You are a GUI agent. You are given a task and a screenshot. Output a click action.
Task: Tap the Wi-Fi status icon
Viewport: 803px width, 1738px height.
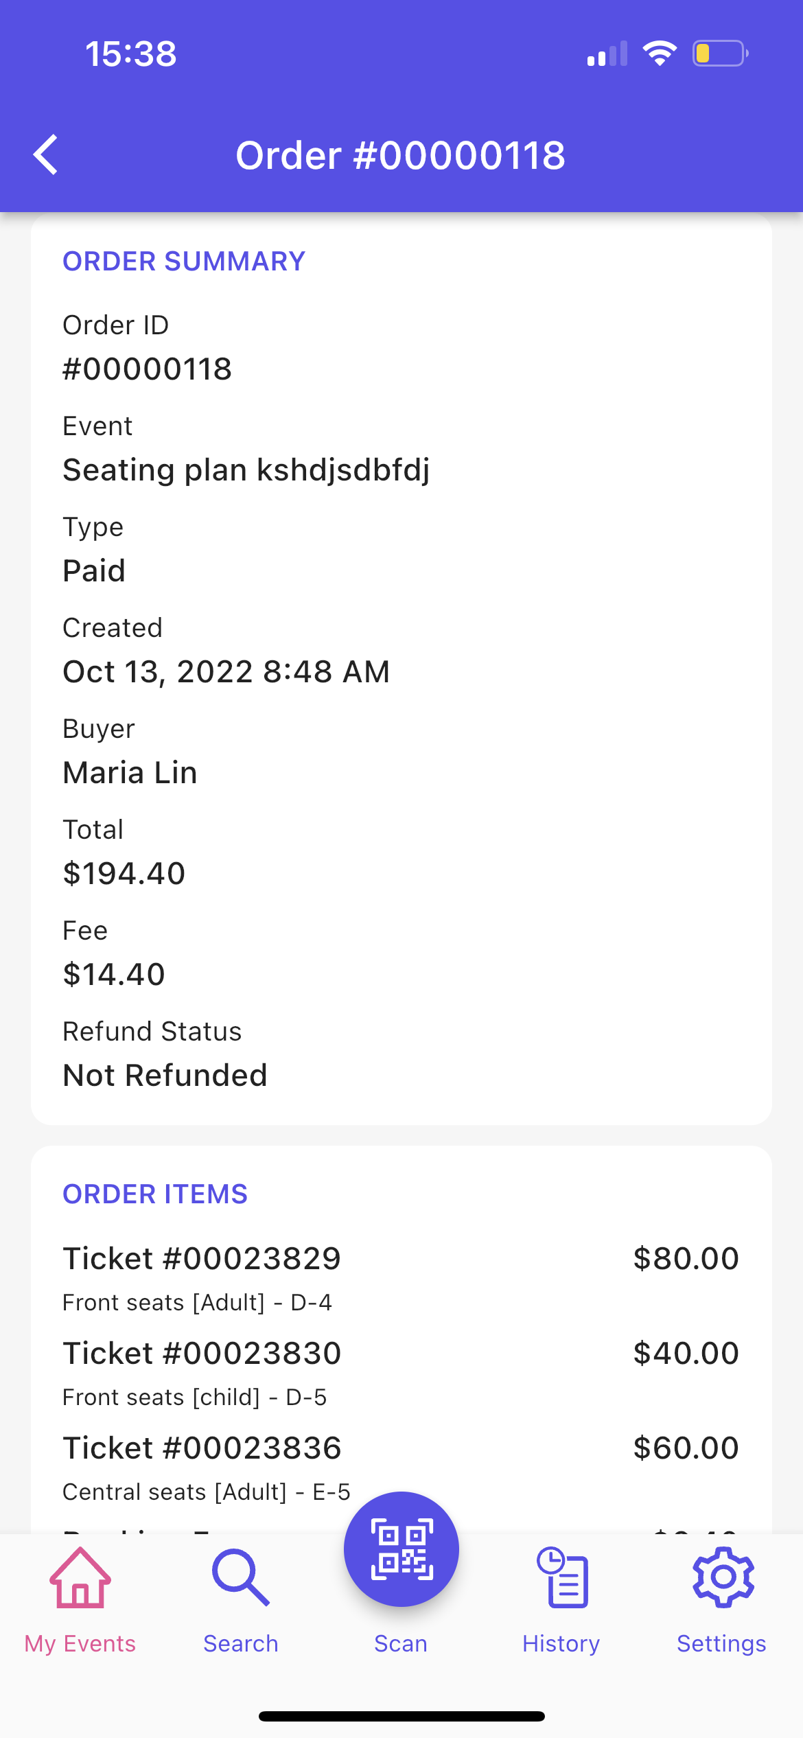click(x=660, y=53)
